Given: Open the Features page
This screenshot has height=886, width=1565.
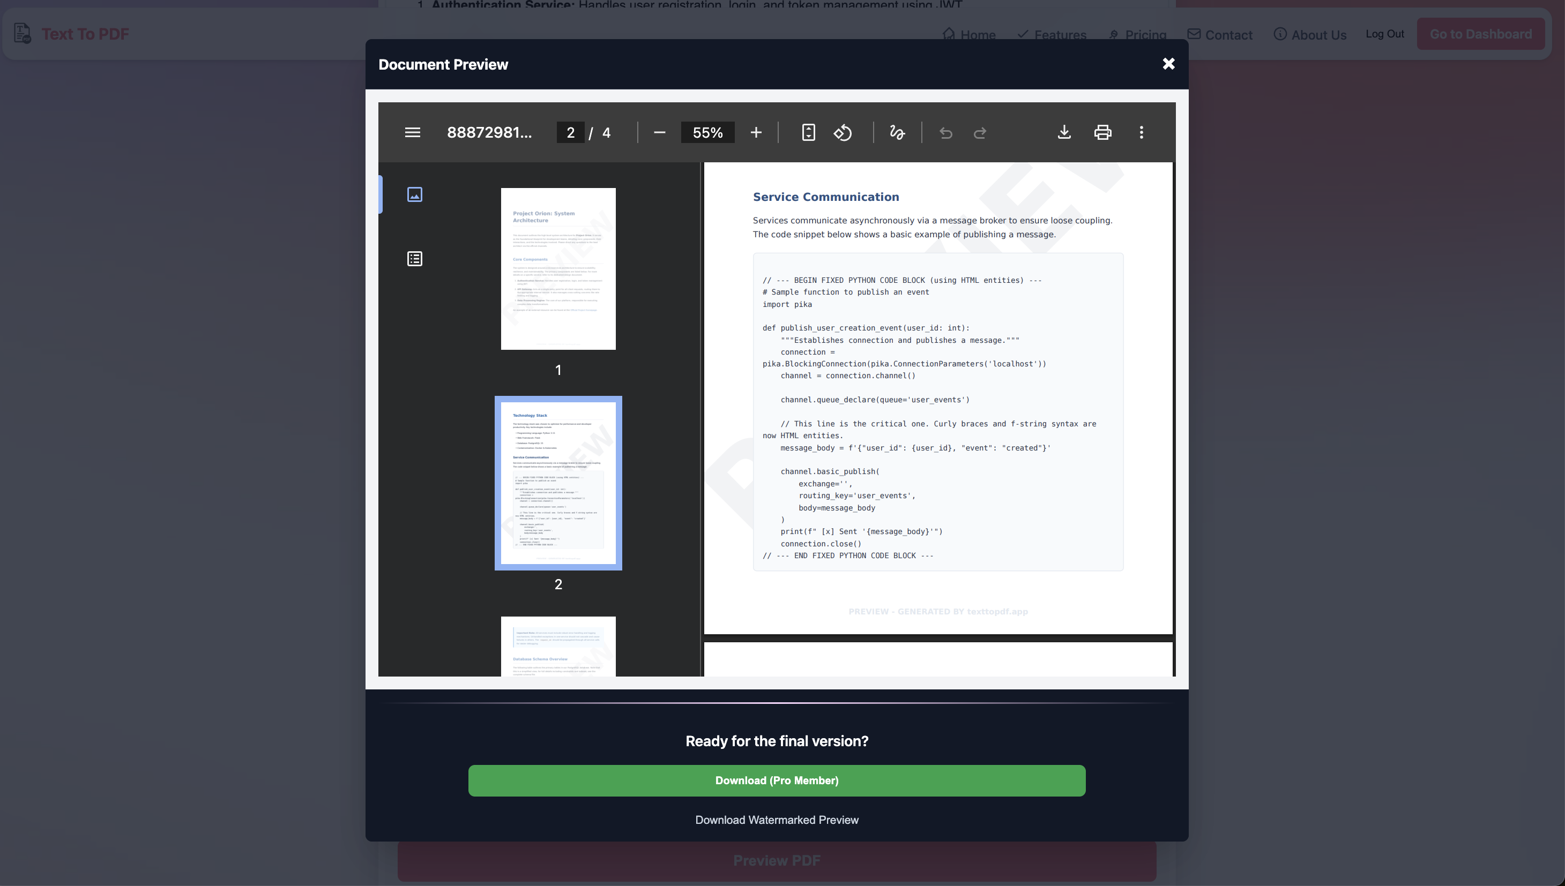Looking at the screenshot, I should 1052,35.
